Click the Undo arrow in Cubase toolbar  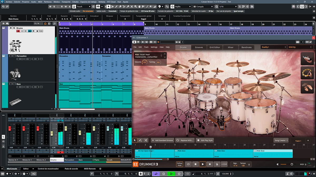pos(3,7)
